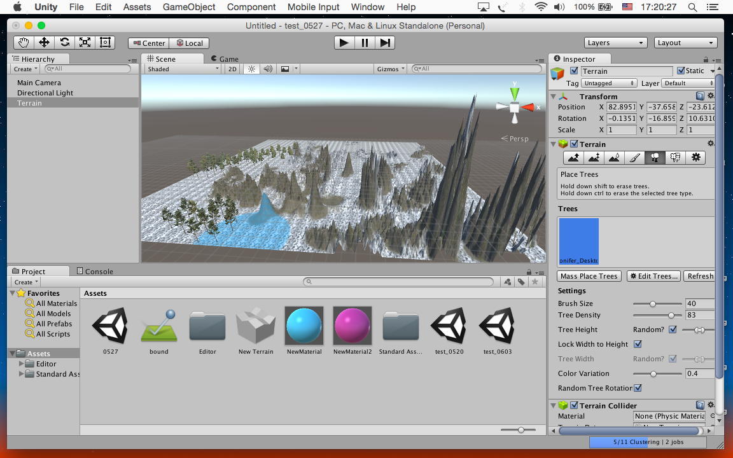Click the Edit Trees button
733x458 pixels.
coord(653,276)
